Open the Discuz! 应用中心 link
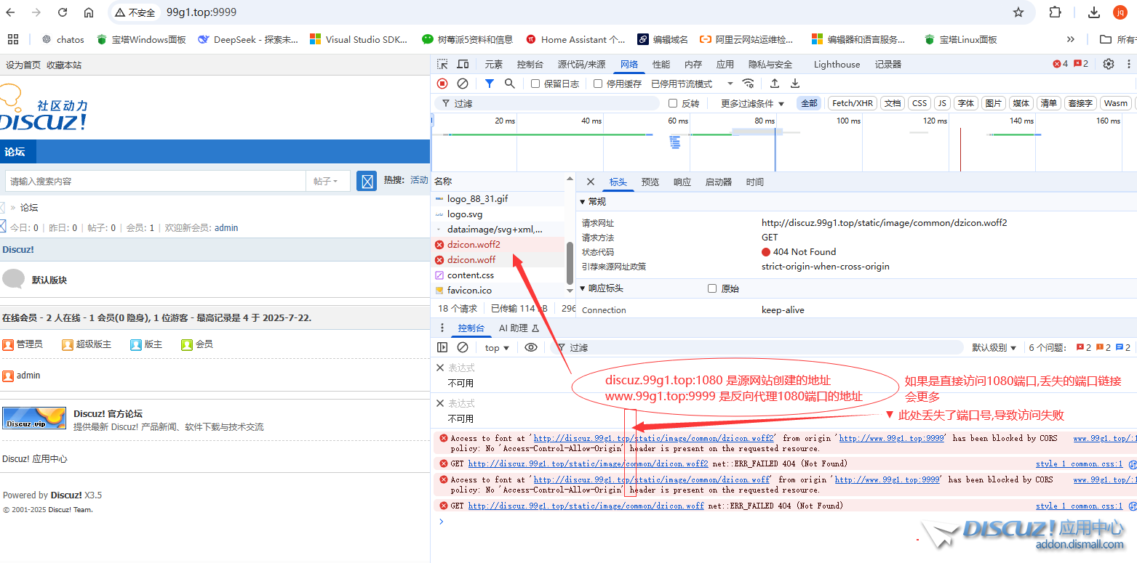Image resolution: width=1137 pixels, height=563 pixels. point(35,458)
